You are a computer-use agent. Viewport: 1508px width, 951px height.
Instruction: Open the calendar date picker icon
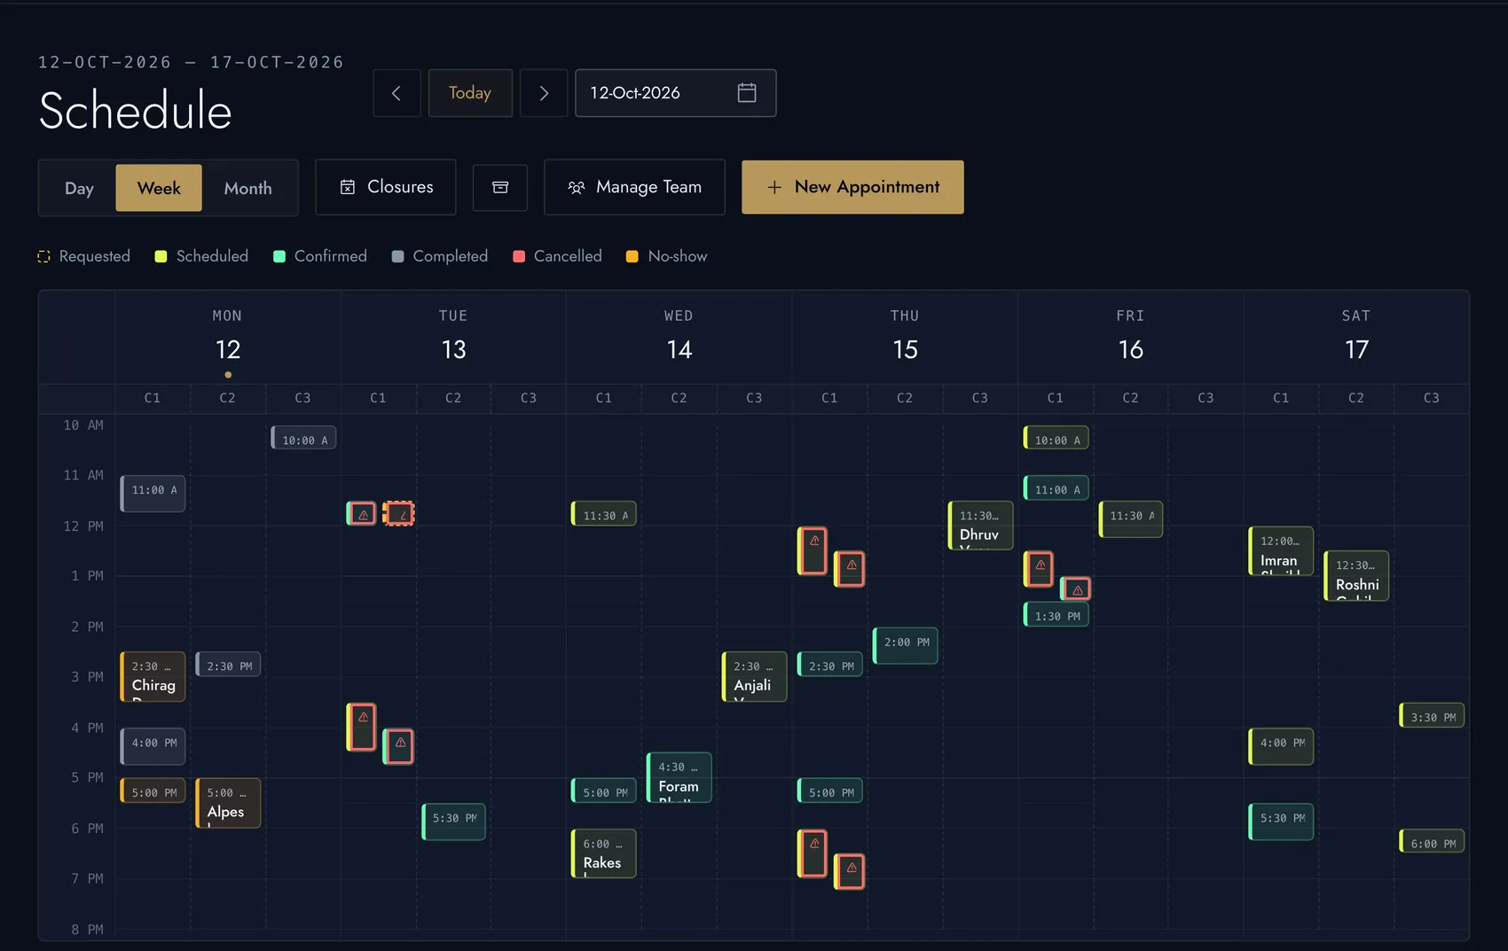pos(747,93)
